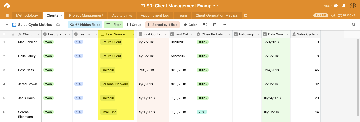
Task: Toggle the select-all rows checkbox
Action: pos(4,34)
